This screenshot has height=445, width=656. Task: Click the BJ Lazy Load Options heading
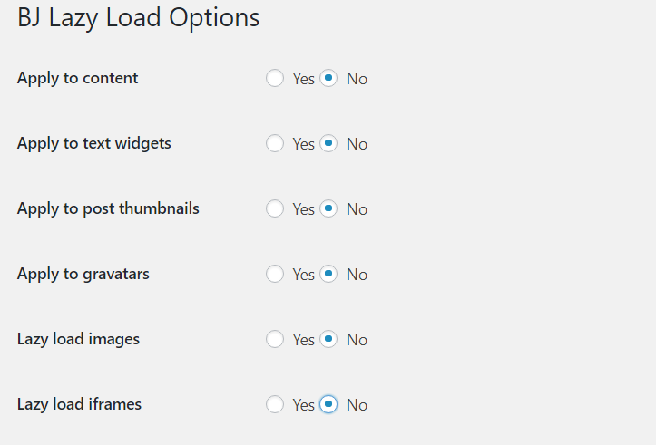(x=139, y=18)
